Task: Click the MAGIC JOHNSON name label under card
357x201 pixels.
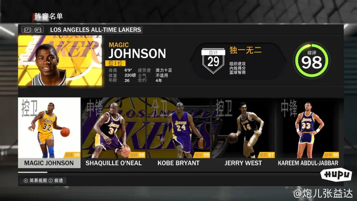Action: tap(49, 163)
